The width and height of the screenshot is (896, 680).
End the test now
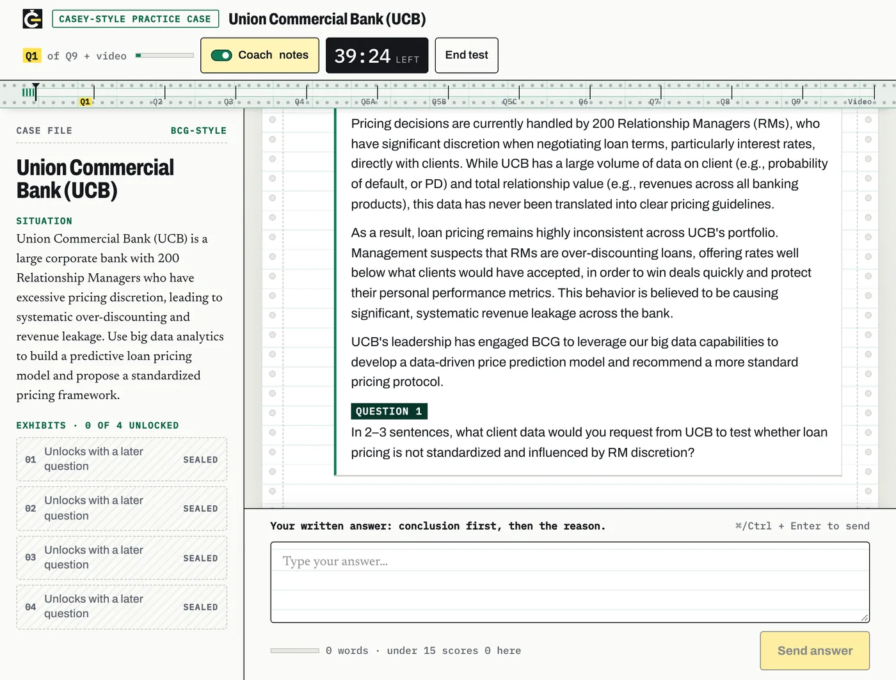467,56
